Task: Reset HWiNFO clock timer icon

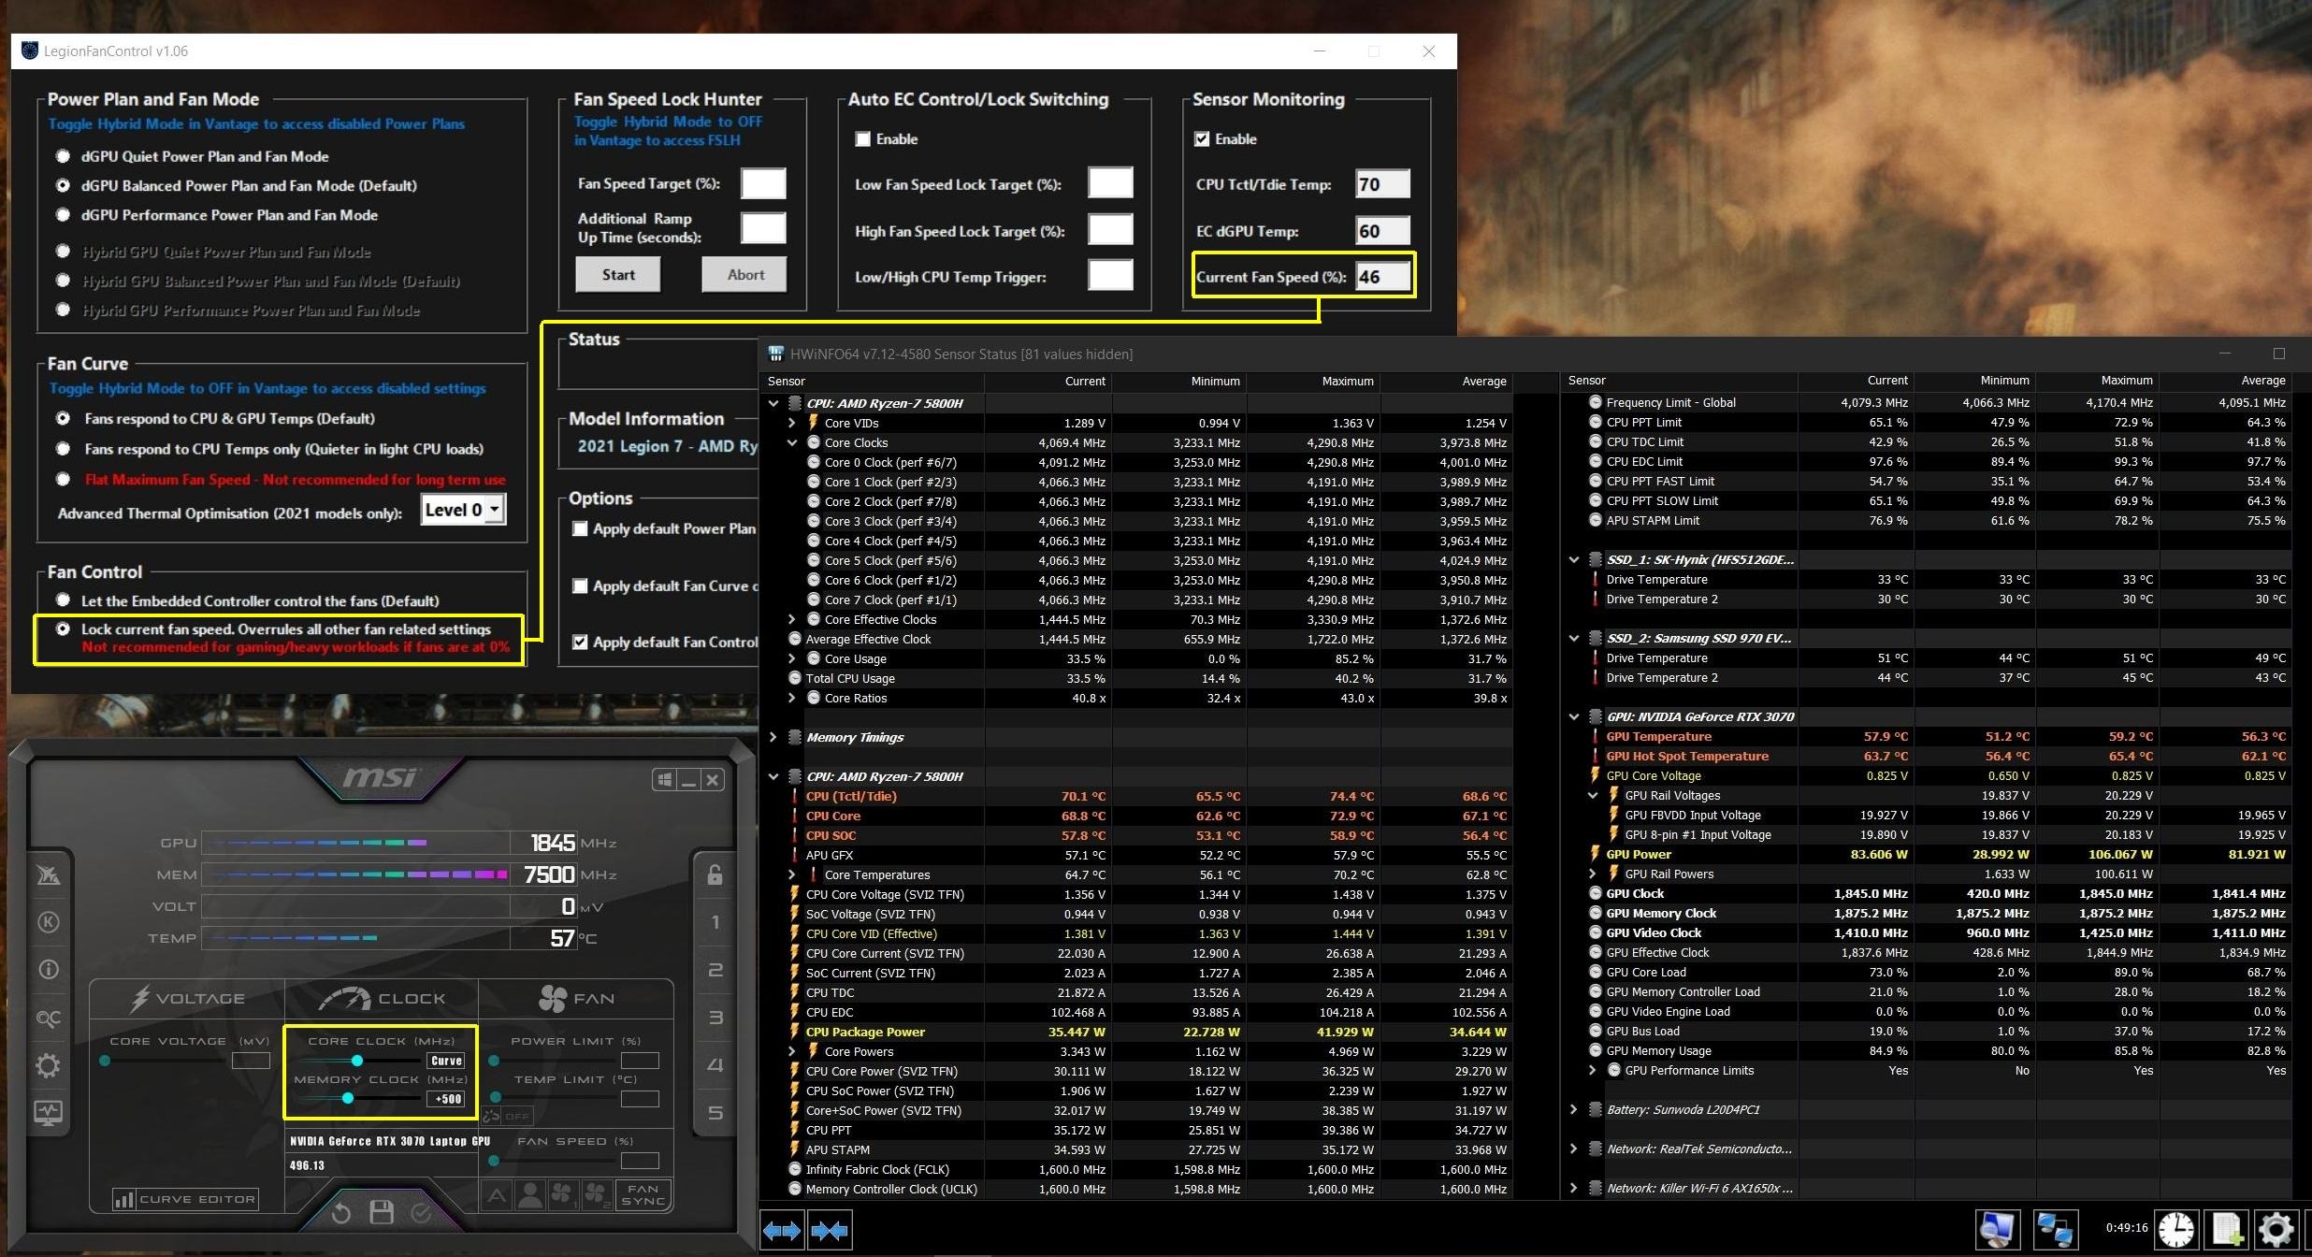Action: pyautogui.click(x=2176, y=1230)
